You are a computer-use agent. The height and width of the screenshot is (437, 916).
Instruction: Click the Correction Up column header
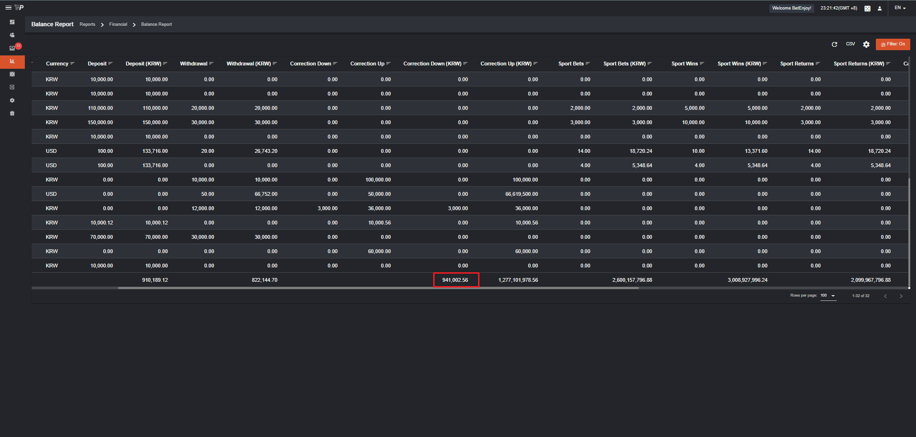coord(367,64)
